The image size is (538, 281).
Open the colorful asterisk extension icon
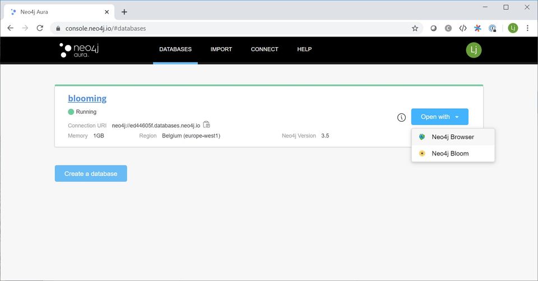point(477,28)
